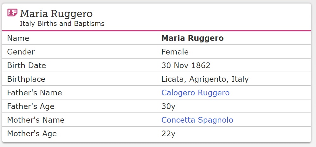Click the mother's age value 22y
316x147 pixels.
pos(168,134)
